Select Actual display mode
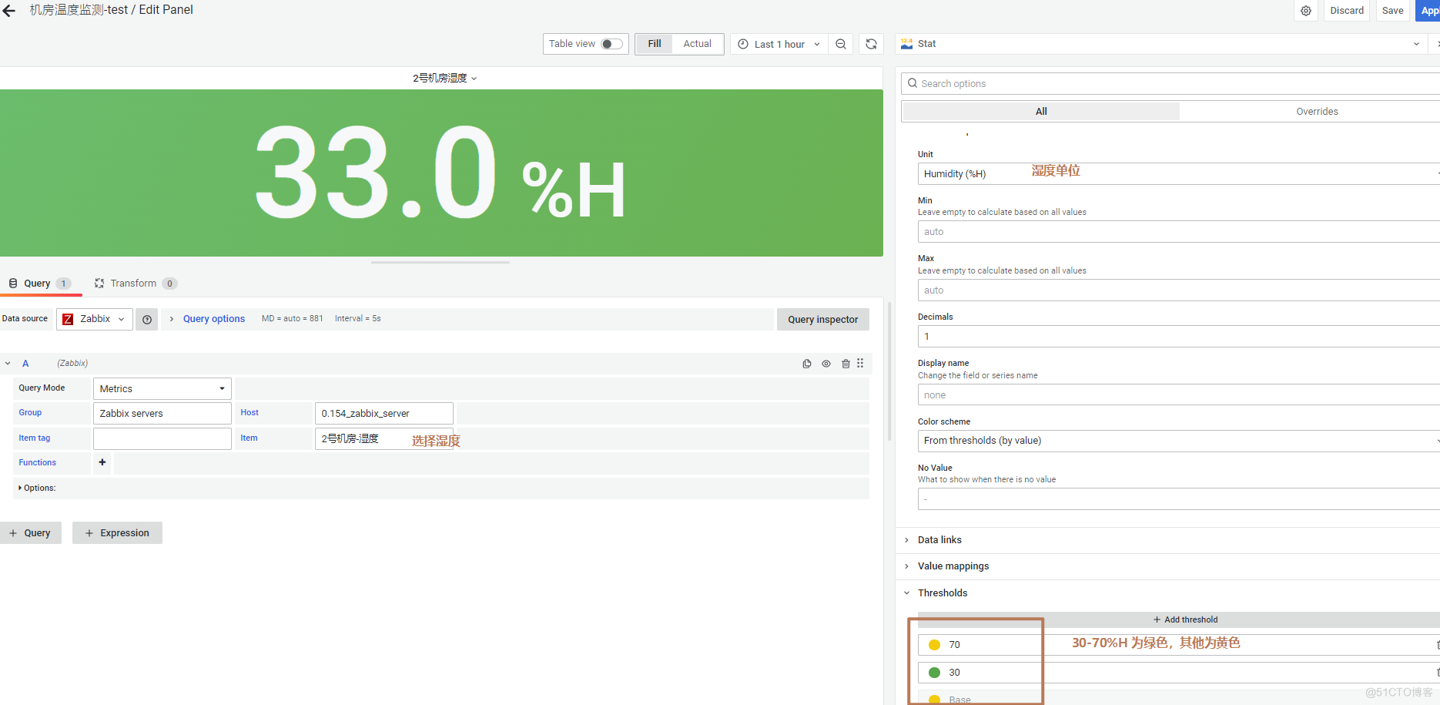Image resolution: width=1440 pixels, height=705 pixels. tap(697, 44)
